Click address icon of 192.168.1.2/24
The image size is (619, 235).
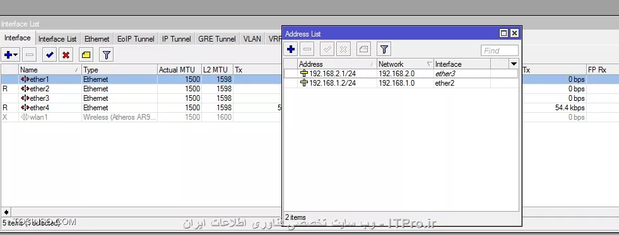pyautogui.click(x=304, y=83)
